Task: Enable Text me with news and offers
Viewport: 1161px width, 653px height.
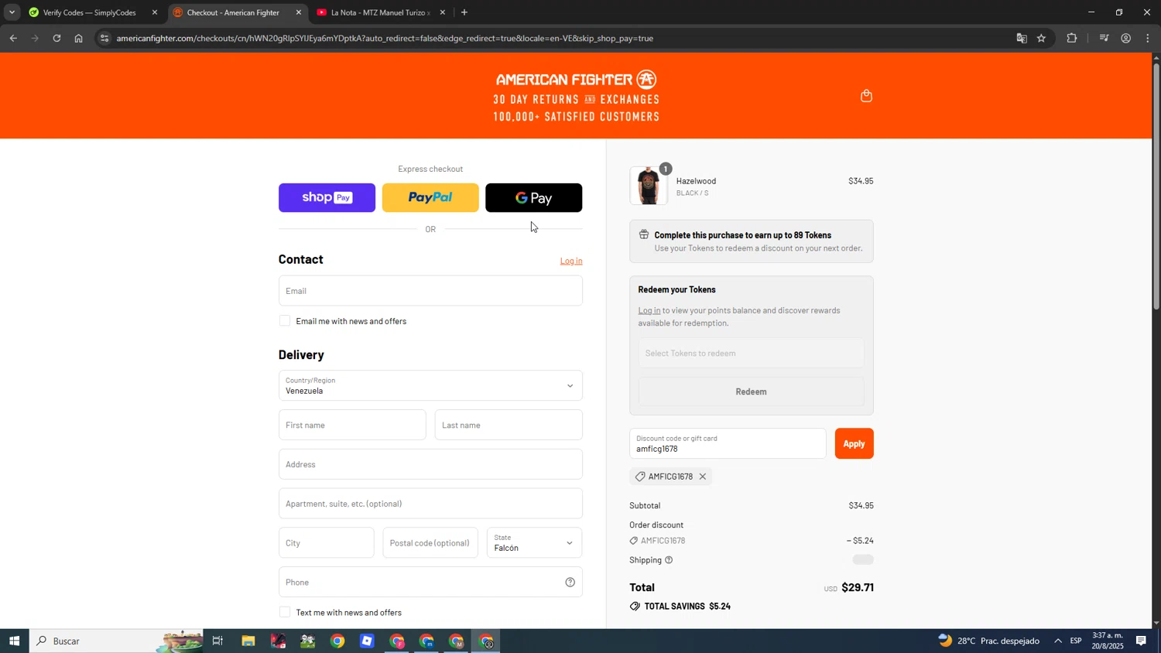Action: pyautogui.click(x=285, y=612)
